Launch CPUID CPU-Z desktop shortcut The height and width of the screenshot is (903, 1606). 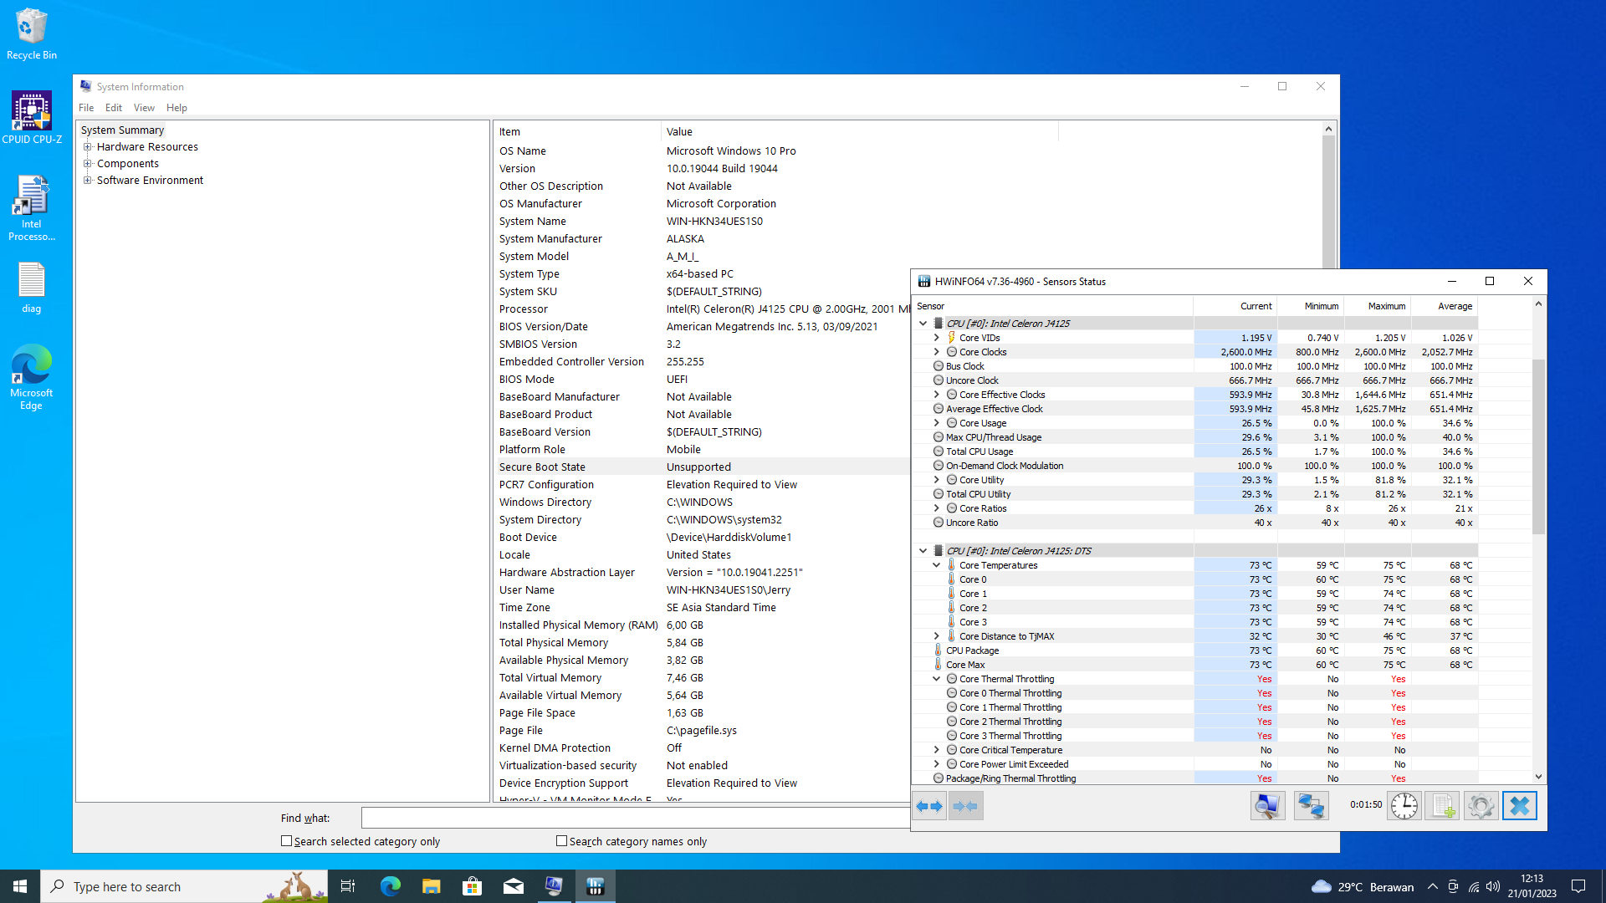32,118
